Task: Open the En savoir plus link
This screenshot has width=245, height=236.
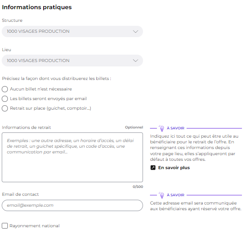Action: pos(174,168)
